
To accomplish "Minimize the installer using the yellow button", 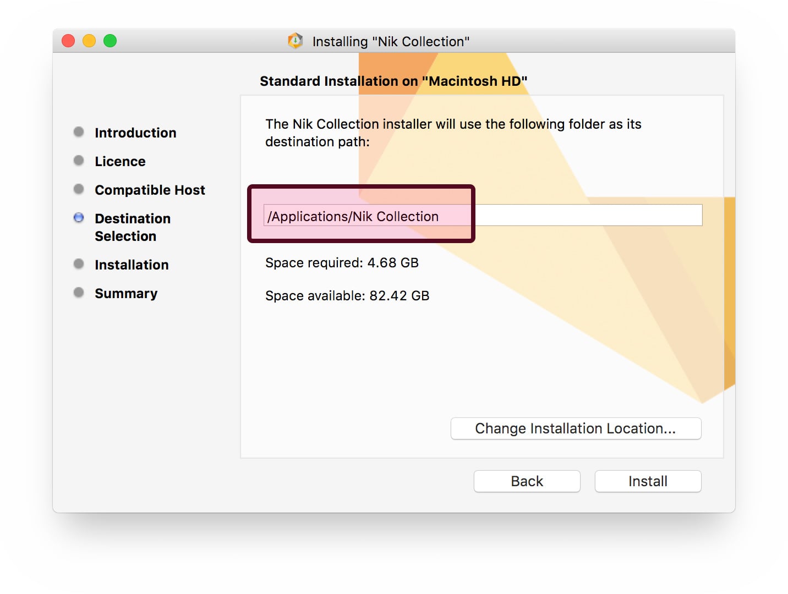I will point(89,41).
